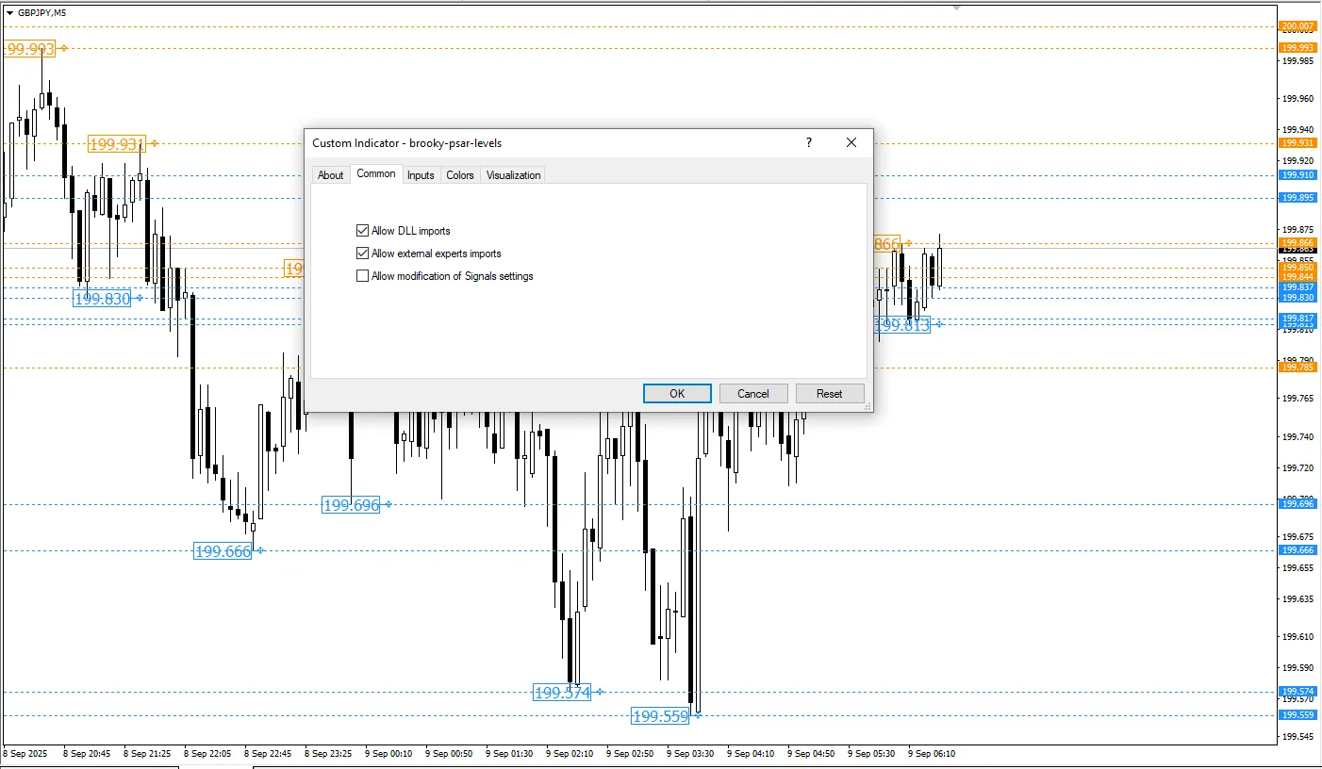Click the blue 199.830 label box on chart

(x=102, y=299)
